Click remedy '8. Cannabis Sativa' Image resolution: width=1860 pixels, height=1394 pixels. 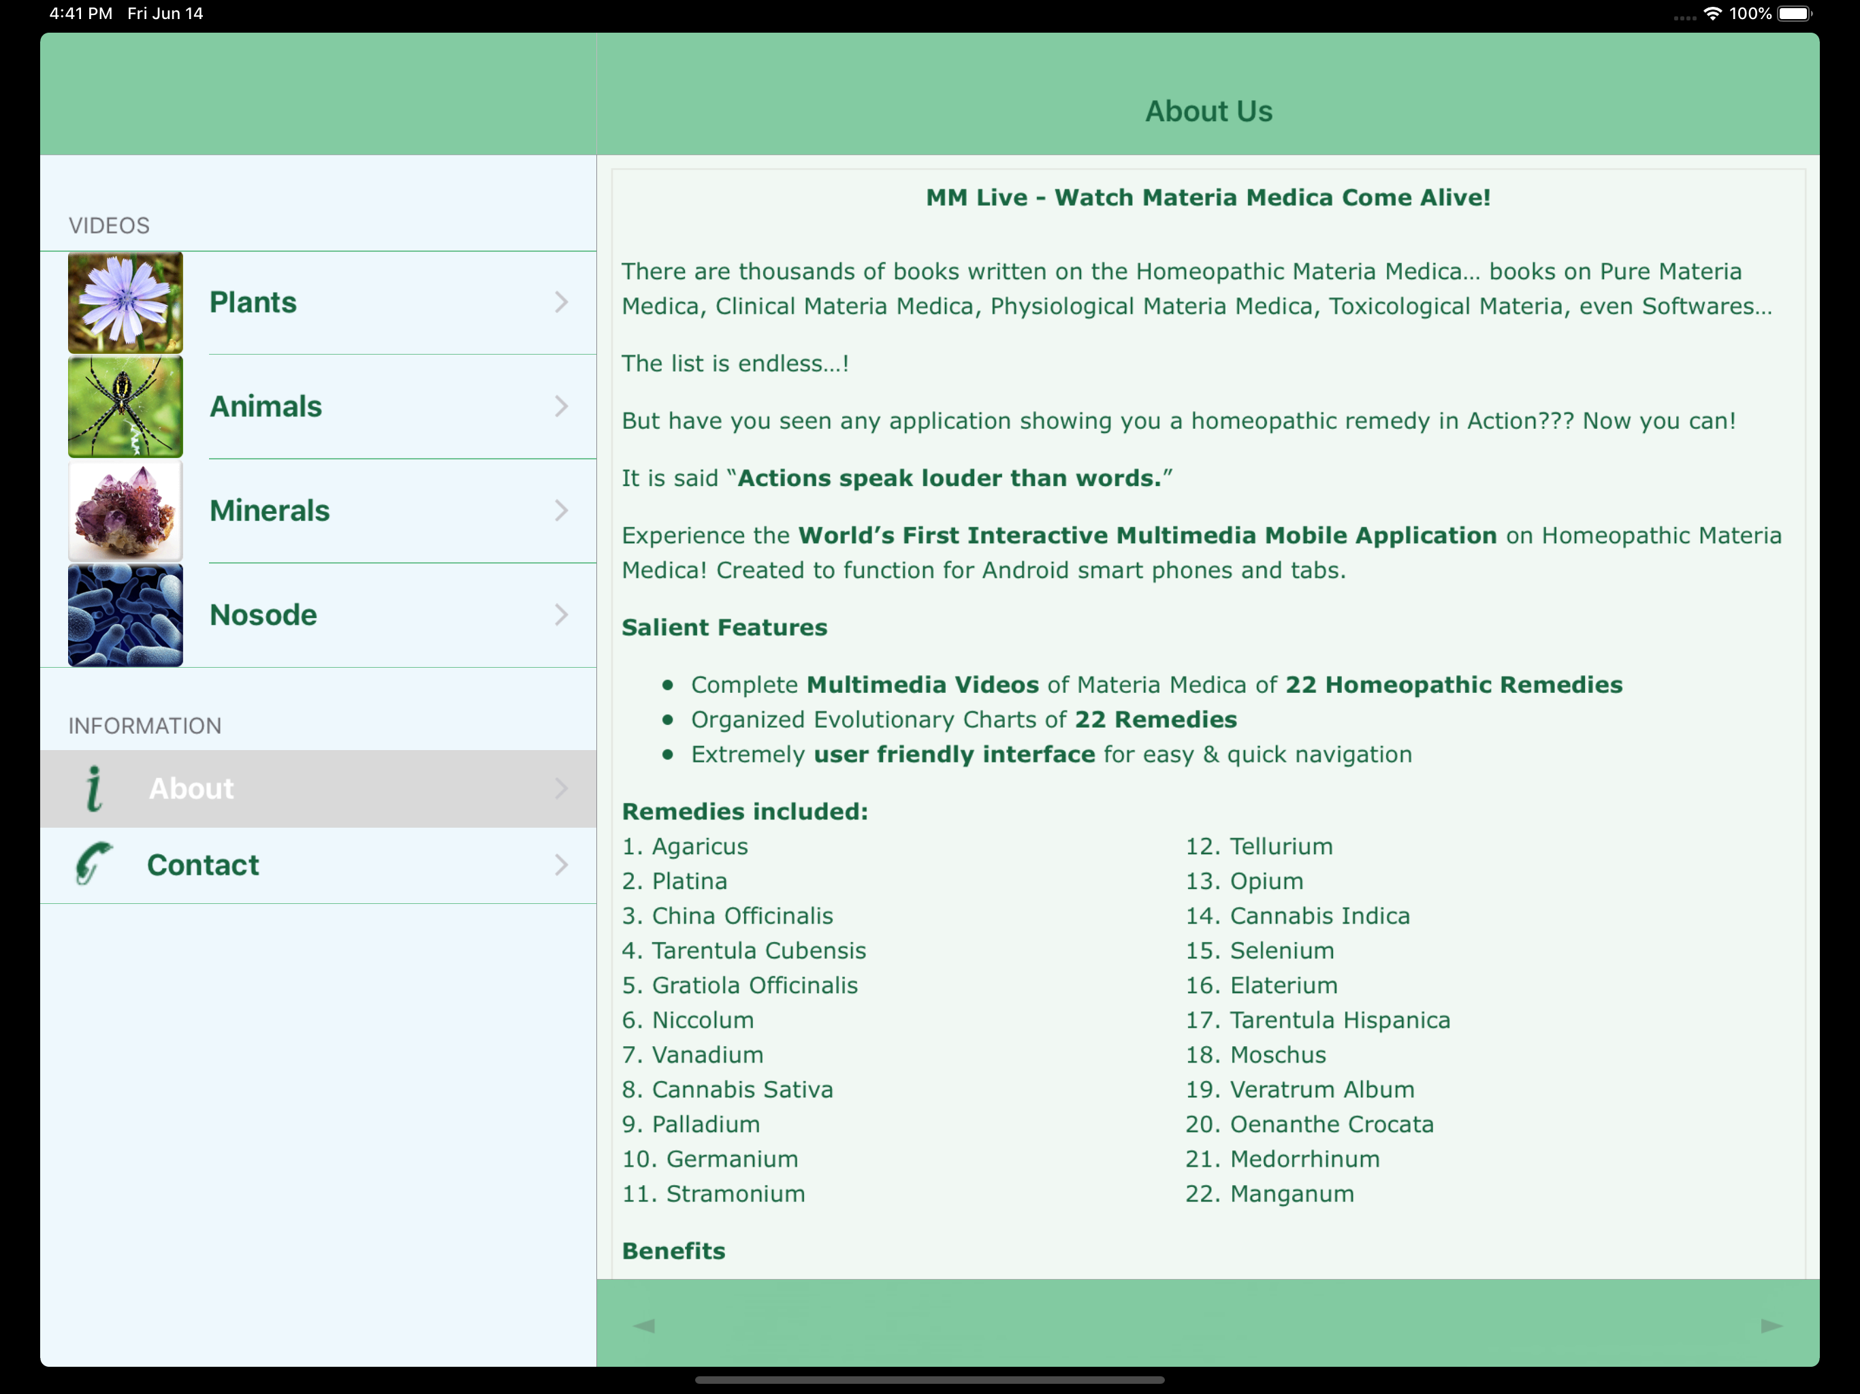tap(727, 1090)
